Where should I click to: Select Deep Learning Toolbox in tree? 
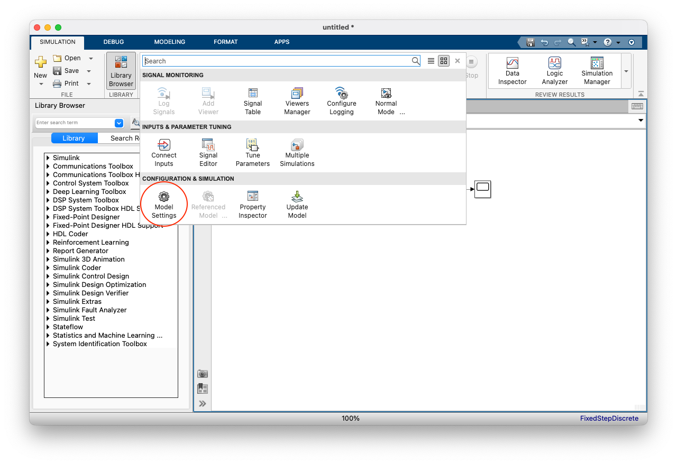coord(89,192)
